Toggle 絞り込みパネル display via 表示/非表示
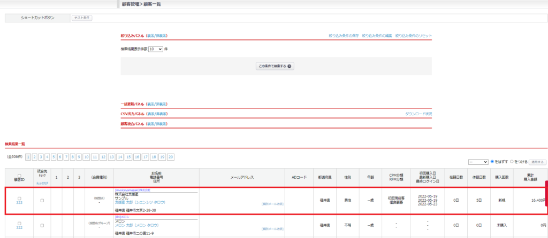548x238 pixels. [157, 36]
